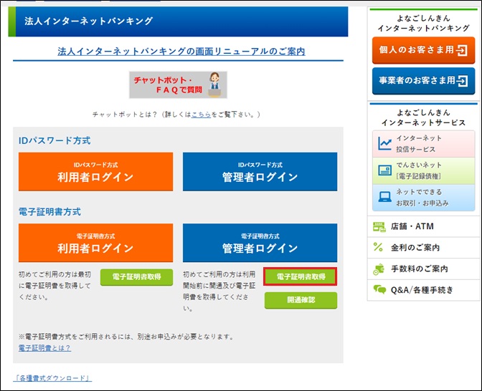
Task: Click the speech bubble icon for Q&A/各種手続き
Action: 379,290
